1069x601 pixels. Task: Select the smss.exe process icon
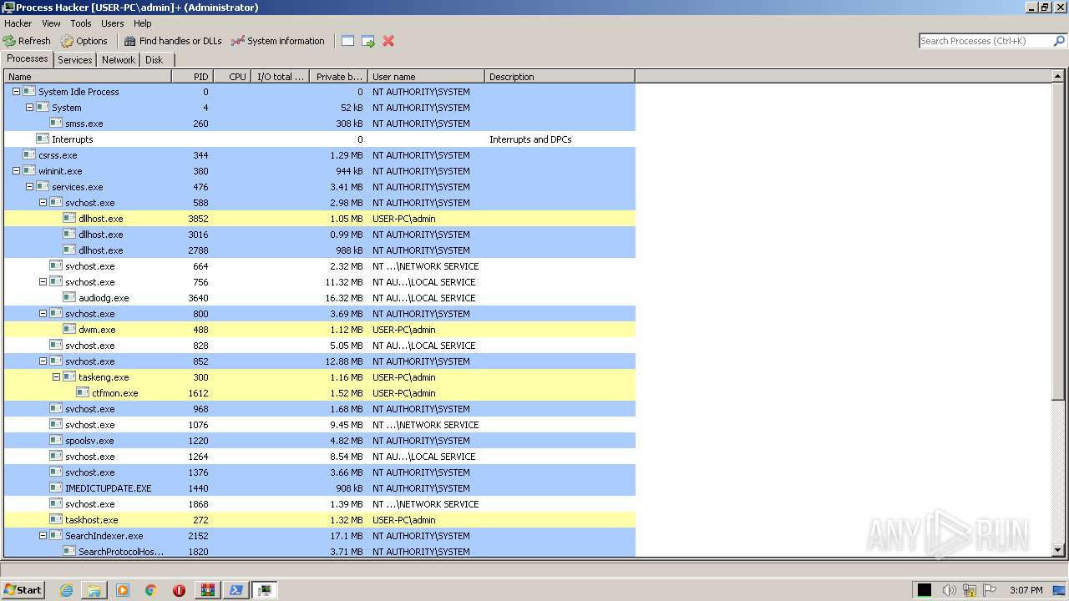pyautogui.click(x=56, y=124)
